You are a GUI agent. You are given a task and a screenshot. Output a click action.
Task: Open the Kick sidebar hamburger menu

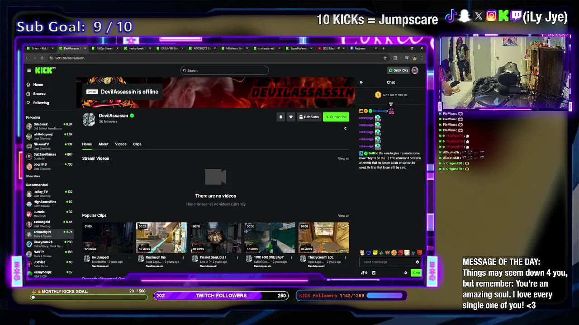click(29, 70)
